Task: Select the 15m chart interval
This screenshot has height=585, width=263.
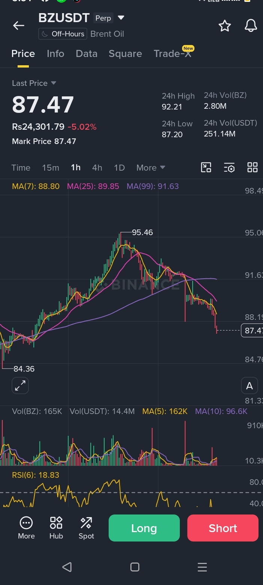Action: tap(51, 168)
